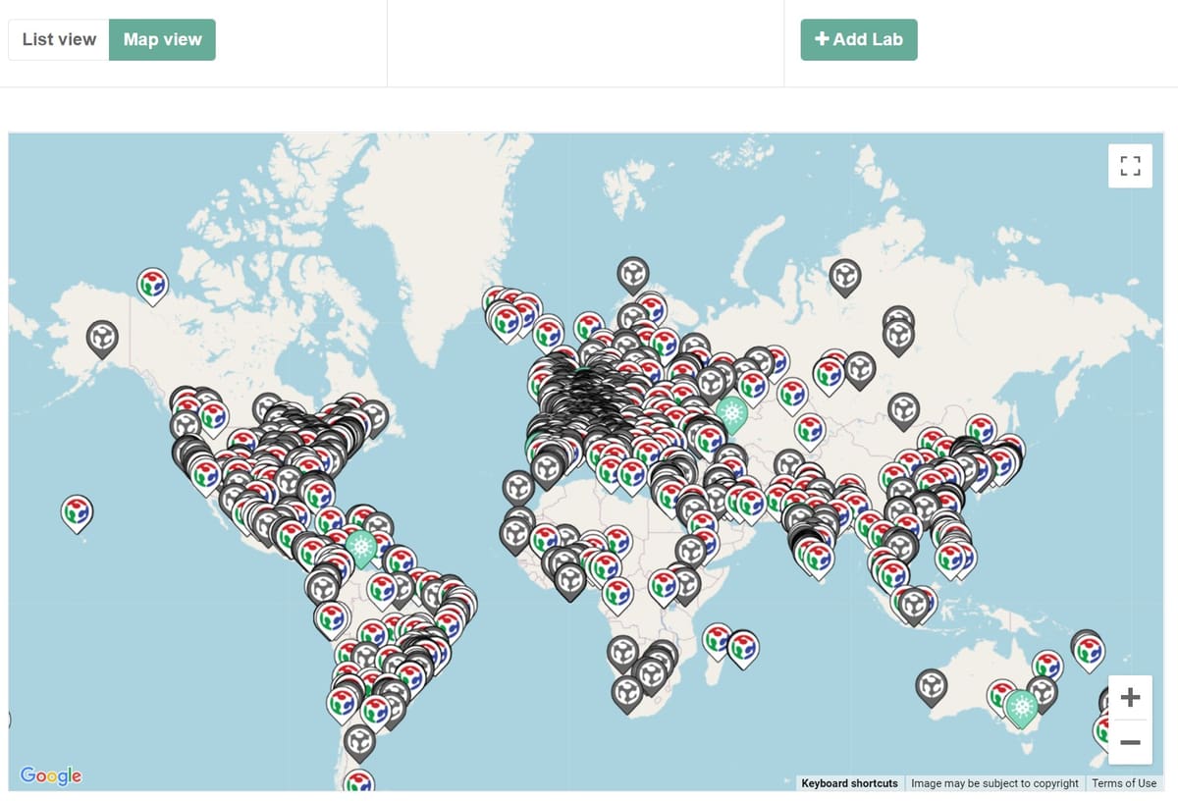Select the gray marker in Mongolia
The height and width of the screenshot is (801, 1178).
click(x=904, y=410)
